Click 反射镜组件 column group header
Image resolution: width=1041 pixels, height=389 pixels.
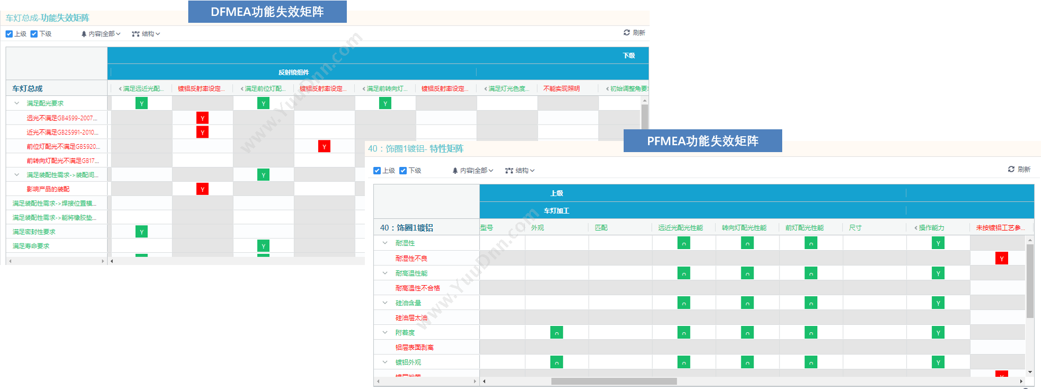[293, 72]
